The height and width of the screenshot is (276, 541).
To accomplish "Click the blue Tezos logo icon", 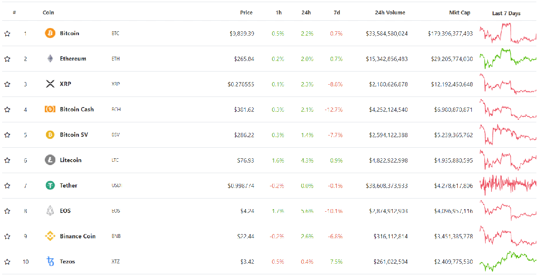I will [x=50, y=262].
